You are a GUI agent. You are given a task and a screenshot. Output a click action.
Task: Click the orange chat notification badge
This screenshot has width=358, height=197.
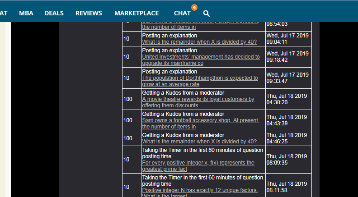[194, 7]
